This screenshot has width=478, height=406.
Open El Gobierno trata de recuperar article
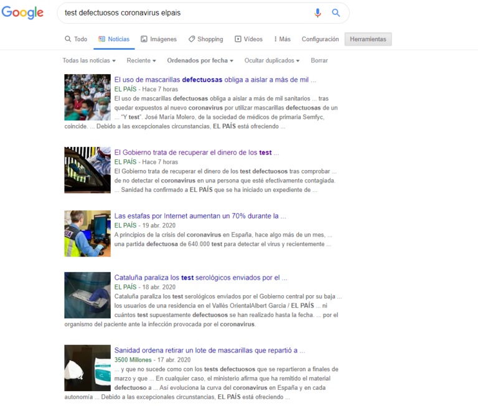(x=197, y=153)
